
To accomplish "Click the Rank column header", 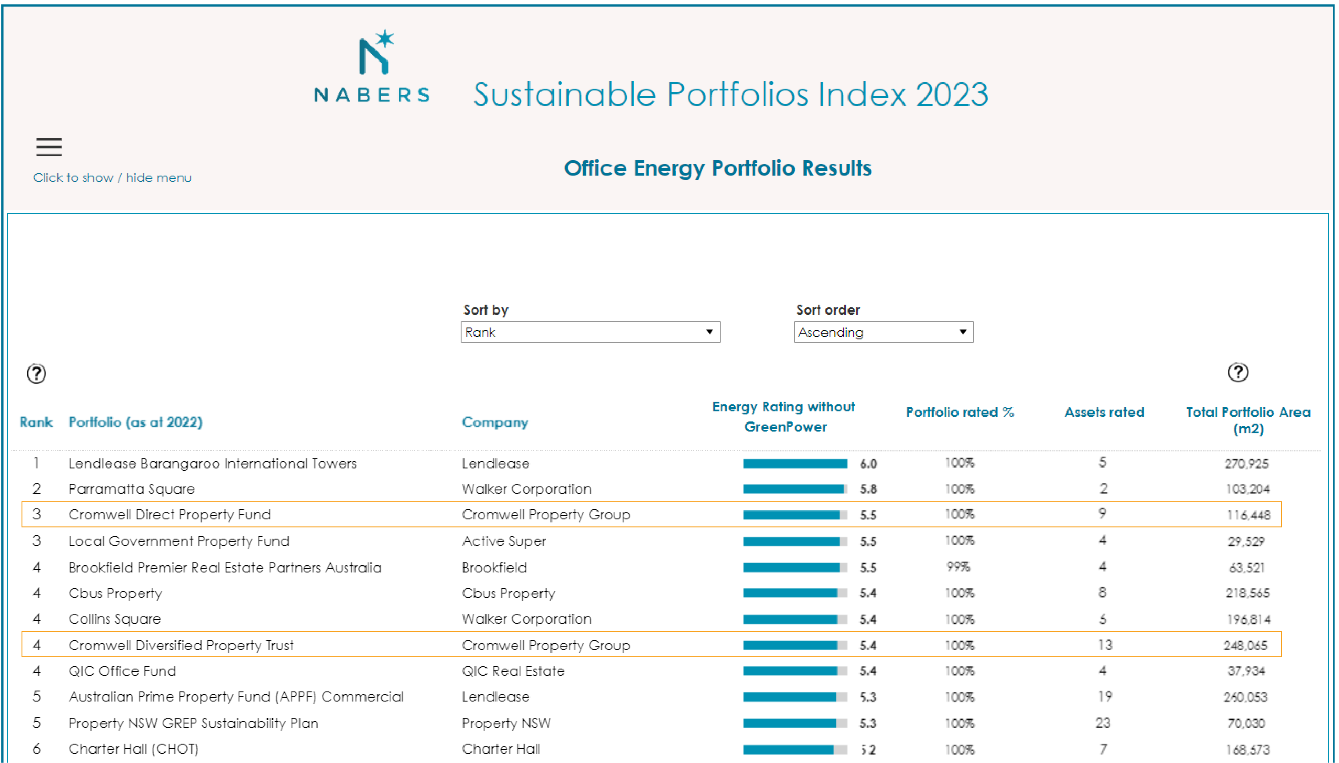I will point(36,422).
